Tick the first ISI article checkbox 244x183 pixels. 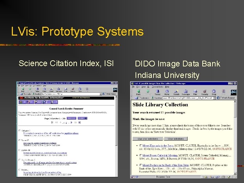(x=20, y=130)
